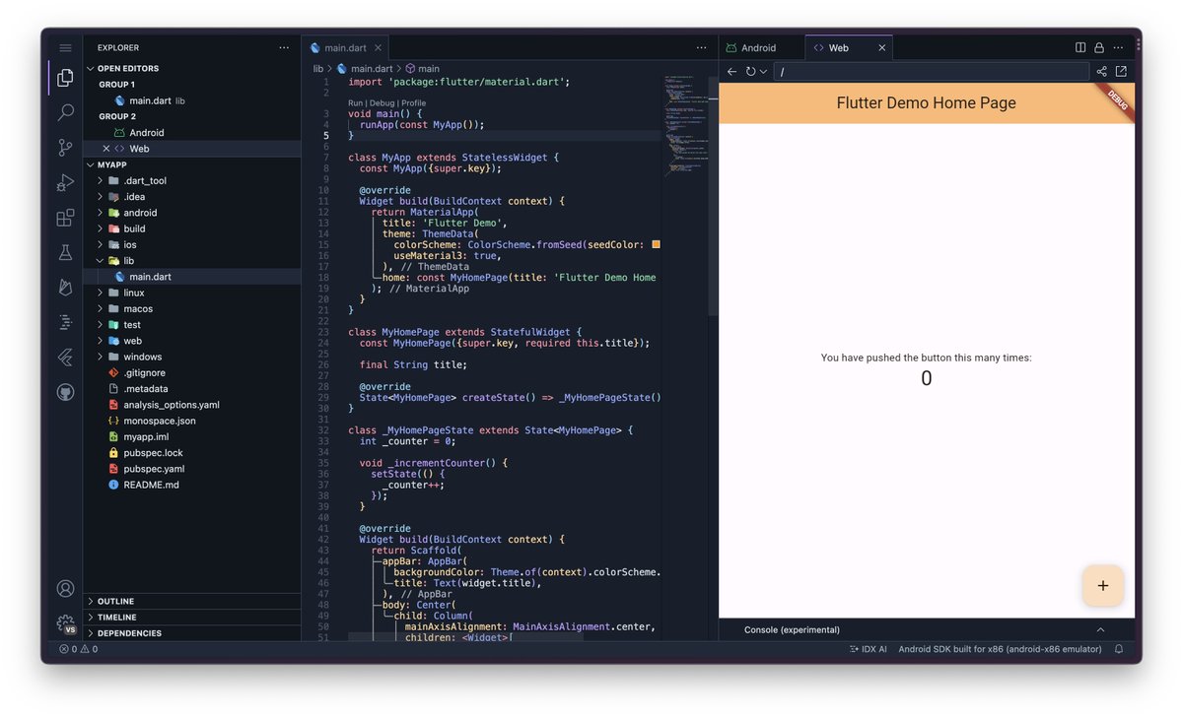The height and width of the screenshot is (718, 1183).
Task: Toggle the lock group icon in preview panel
Action: [x=1098, y=47]
